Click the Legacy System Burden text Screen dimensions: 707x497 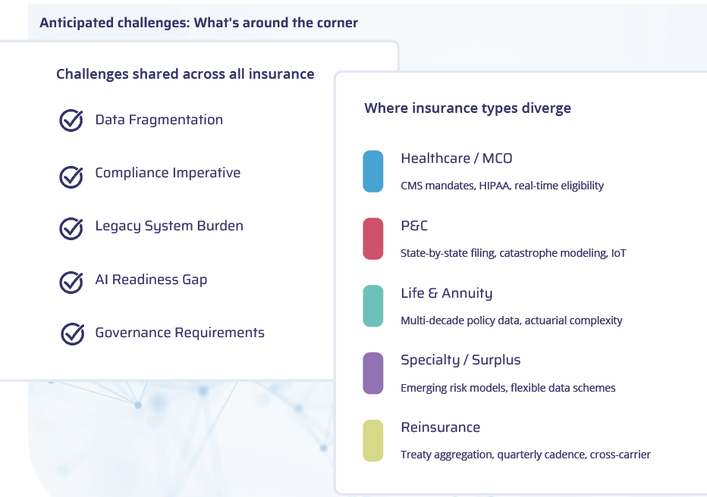point(169,226)
